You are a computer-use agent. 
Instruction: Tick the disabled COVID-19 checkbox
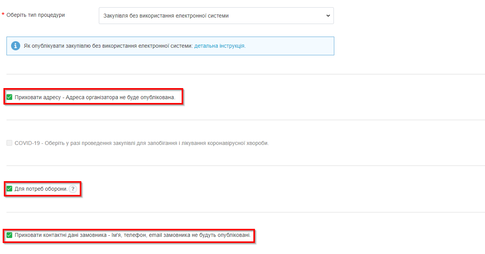click(10, 143)
